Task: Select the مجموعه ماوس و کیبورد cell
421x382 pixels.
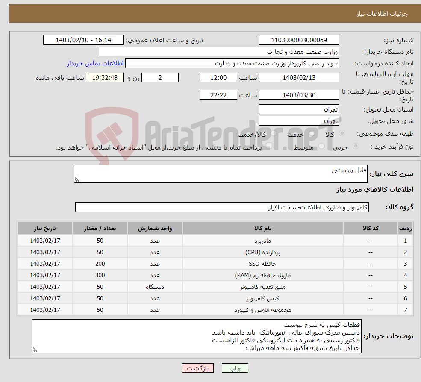Action: tap(263, 310)
